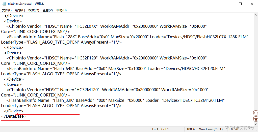Click the last </Device> tag above </DataBase>

coord(14,111)
